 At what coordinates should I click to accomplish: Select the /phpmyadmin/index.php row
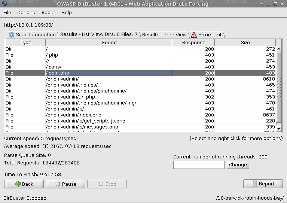(x=109, y=115)
